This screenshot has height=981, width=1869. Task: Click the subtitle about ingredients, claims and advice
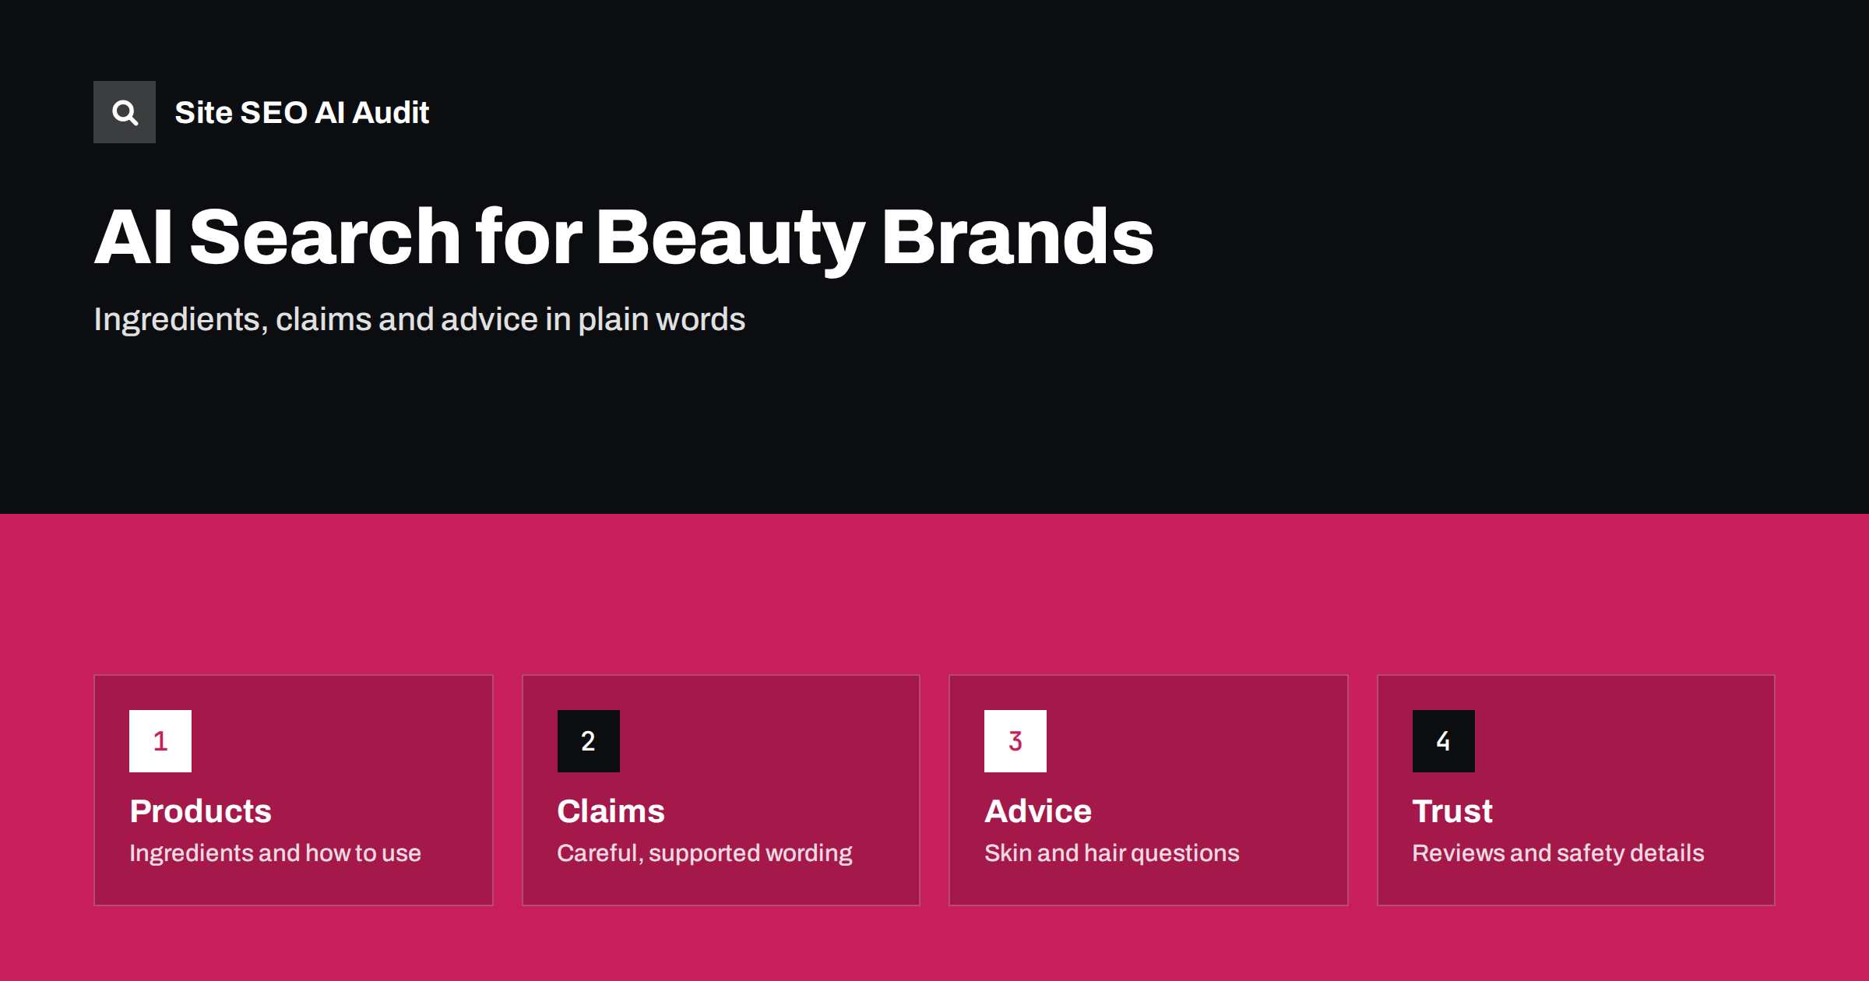tap(419, 319)
